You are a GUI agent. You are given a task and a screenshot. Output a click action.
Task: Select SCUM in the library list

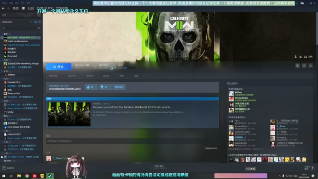(10, 112)
